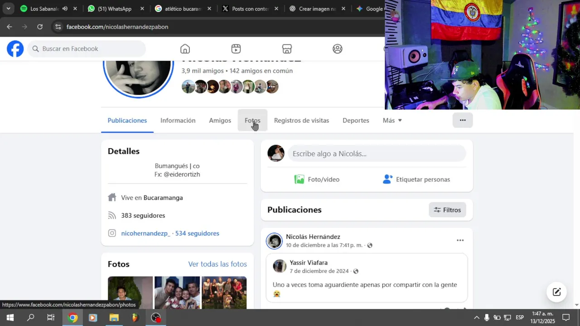Expand the Chrome tab search dropdown

click(x=8, y=9)
